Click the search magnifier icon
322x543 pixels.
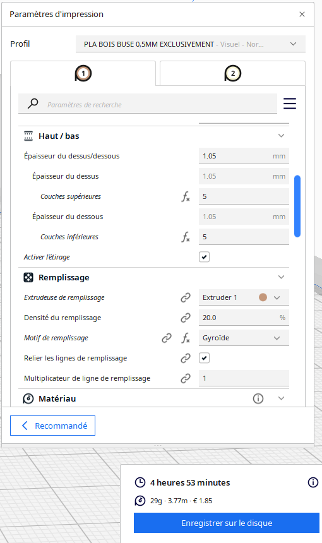tap(33, 104)
